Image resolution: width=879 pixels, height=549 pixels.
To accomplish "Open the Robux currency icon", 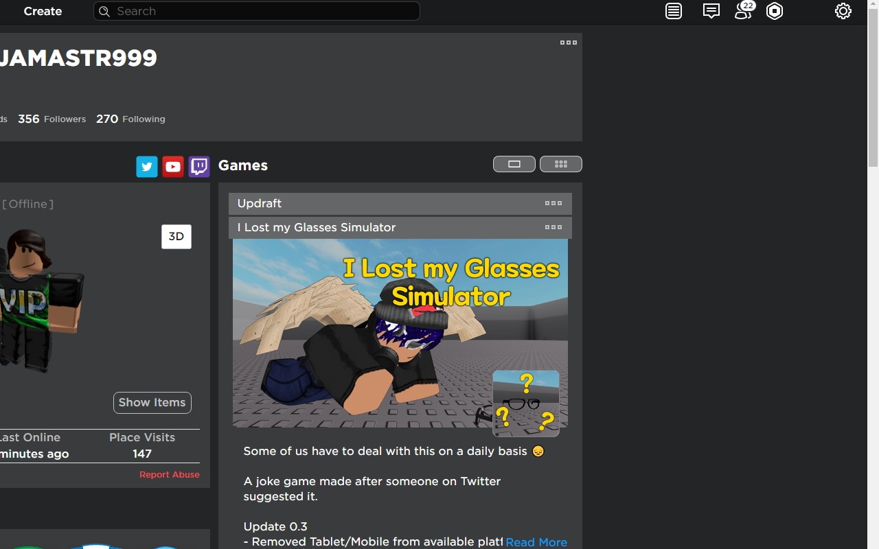I will [775, 11].
